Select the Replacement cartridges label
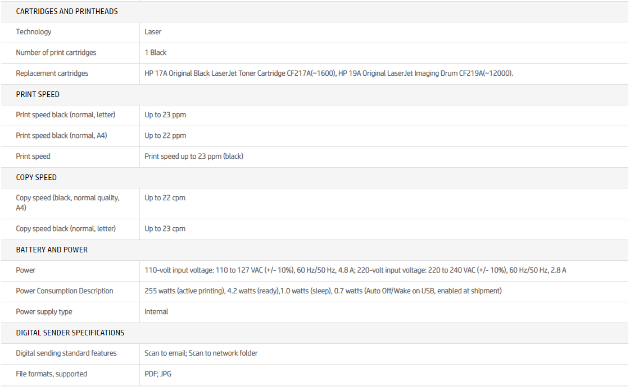This screenshot has height=387, width=630. [52, 73]
